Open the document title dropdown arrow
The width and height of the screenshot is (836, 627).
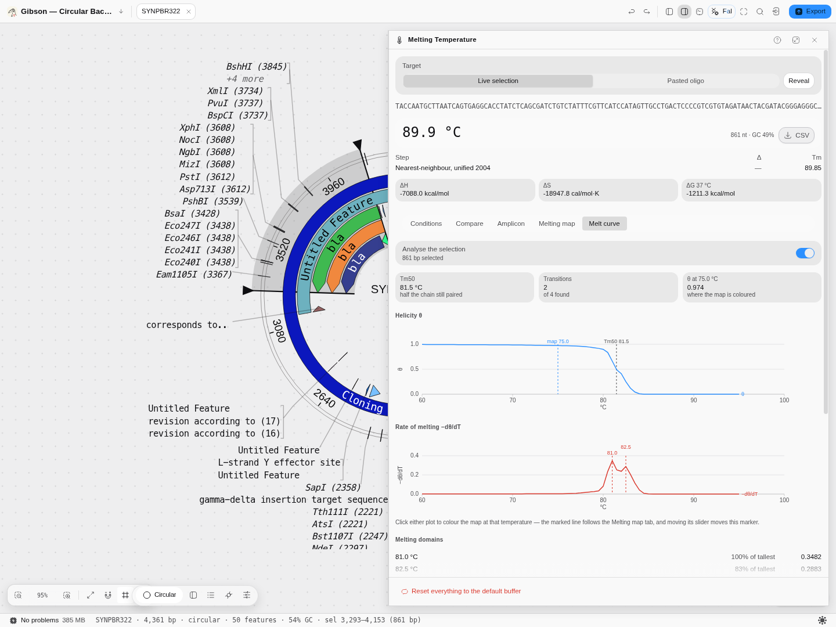tap(121, 12)
